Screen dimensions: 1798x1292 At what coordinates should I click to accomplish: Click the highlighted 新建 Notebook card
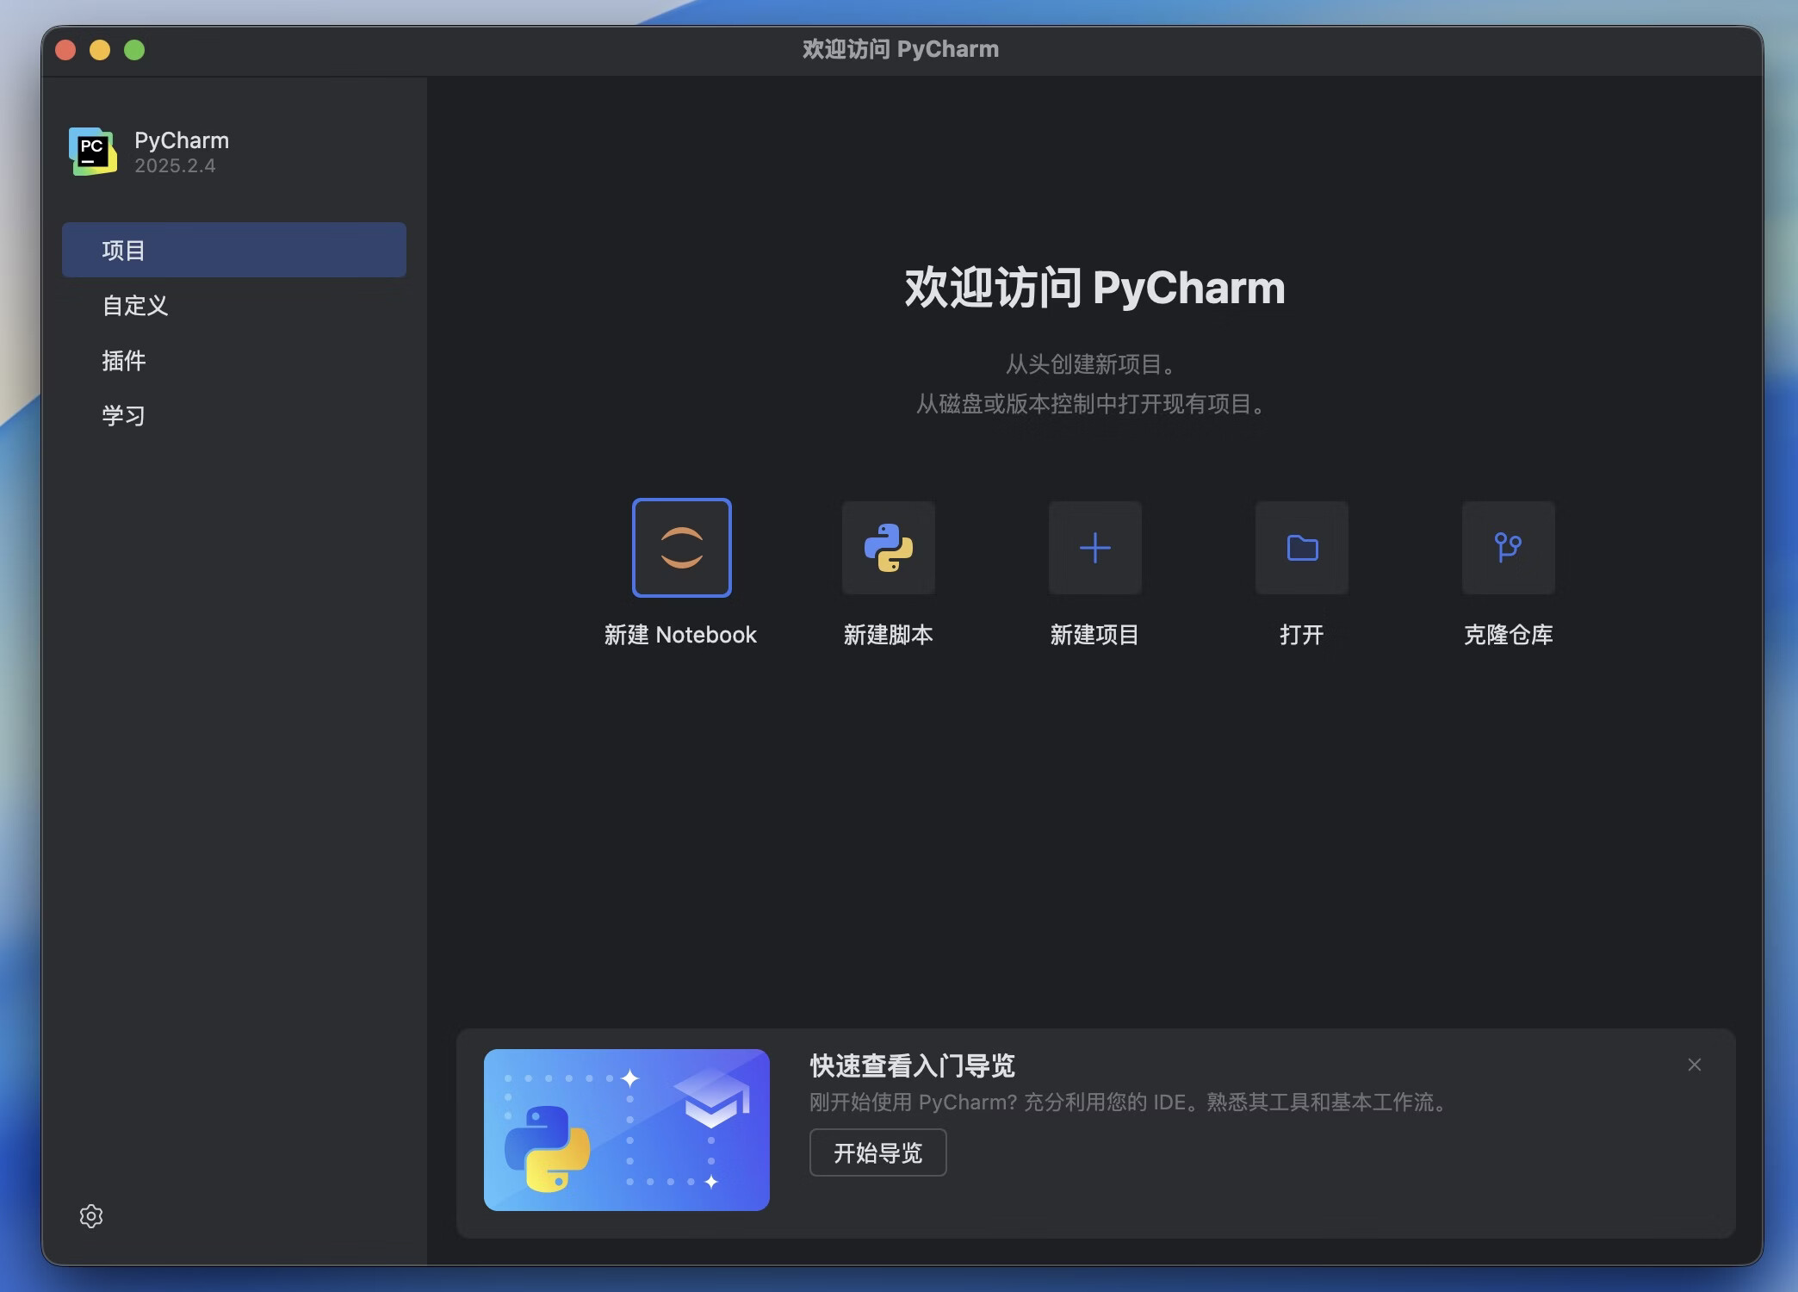point(681,548)
